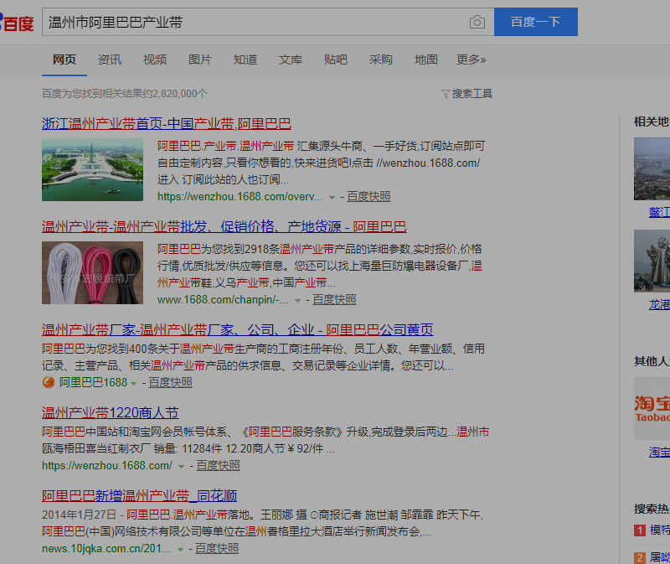670x564 pixels.
Task: Open the 知道 tab
Action: (245, 60)
